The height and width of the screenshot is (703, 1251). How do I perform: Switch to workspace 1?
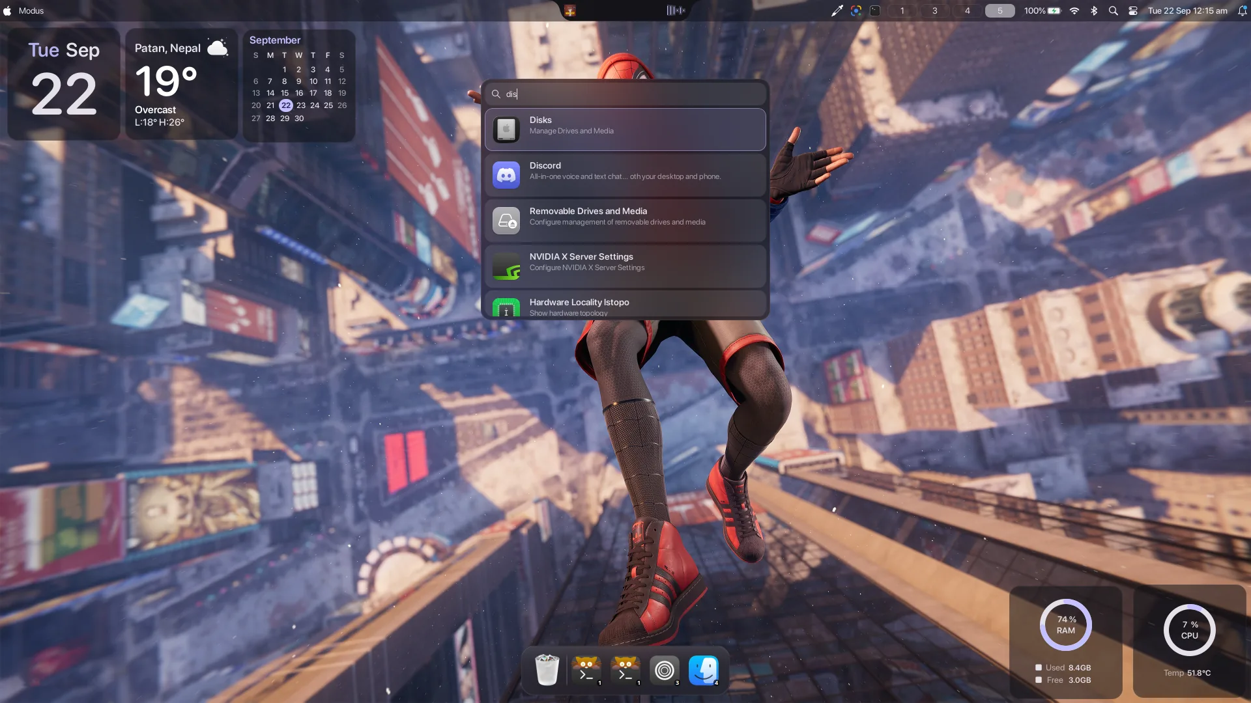coord(902,10)
